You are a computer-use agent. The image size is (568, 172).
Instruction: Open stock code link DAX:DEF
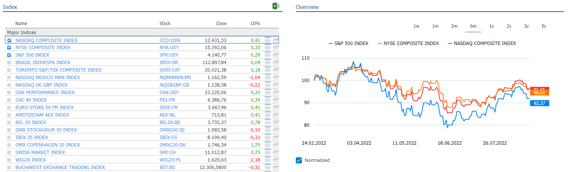pyautogui.click(x=170, y=93)
